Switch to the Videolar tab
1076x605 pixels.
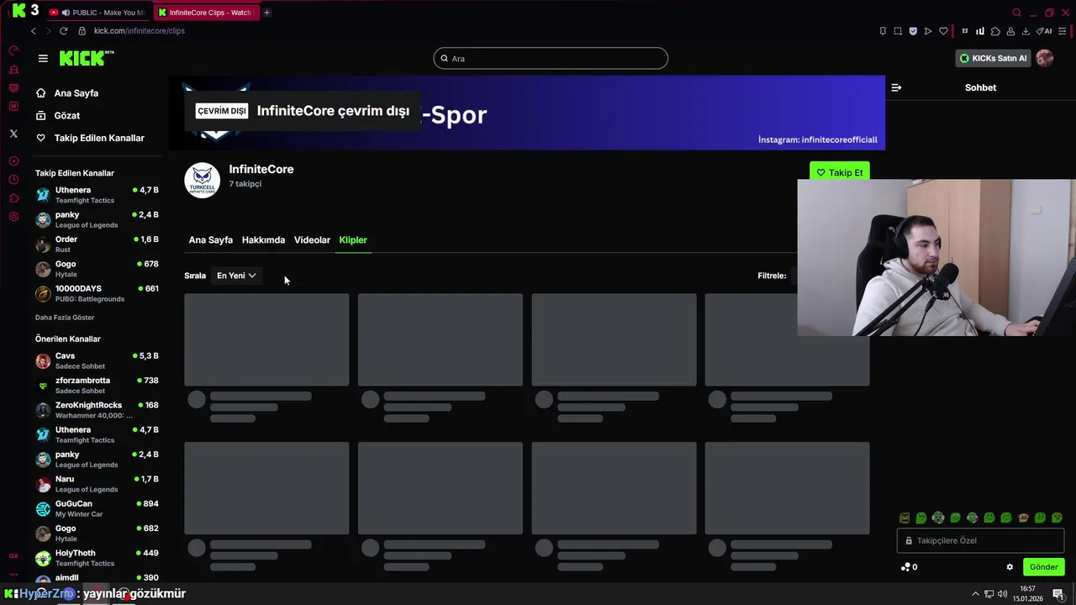312,240
